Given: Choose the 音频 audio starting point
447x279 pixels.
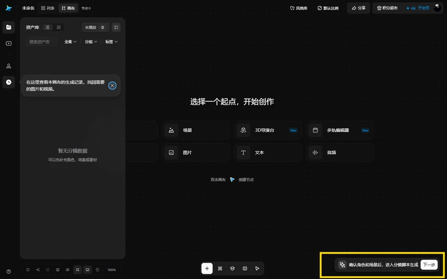Looking at the screenshot, I should tap(340, 153).
